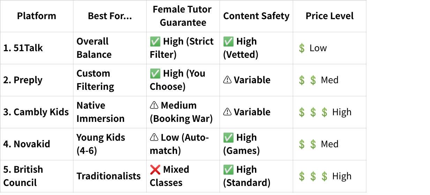Image resolution: width=430 pixels, height=195 pixels.
Task: Click the green checkmark in 51Talk's tutor guarantee cell
Action: coord(155,42)
